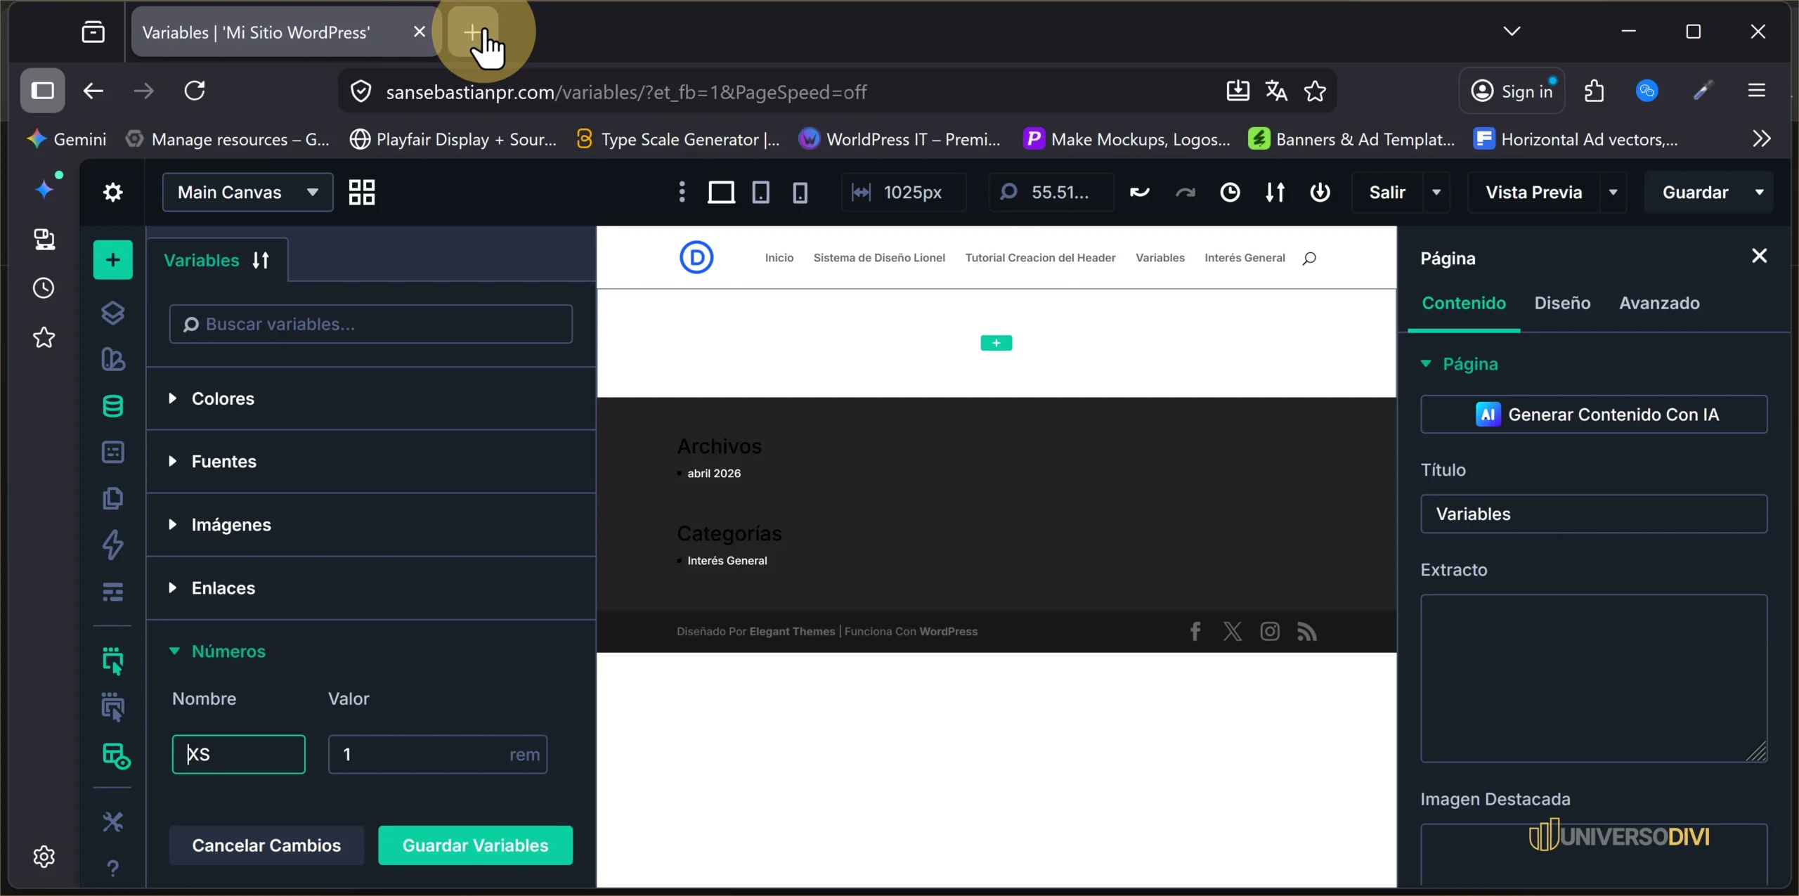The image size is (1799, 896).
Task: Open the settings cog in the left rail
Action: [x=44, y=856]
